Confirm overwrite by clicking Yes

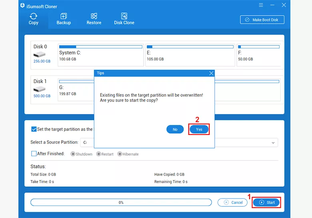point(199,129)
